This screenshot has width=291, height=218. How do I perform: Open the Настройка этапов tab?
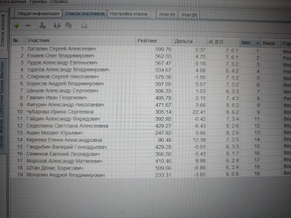129,14
